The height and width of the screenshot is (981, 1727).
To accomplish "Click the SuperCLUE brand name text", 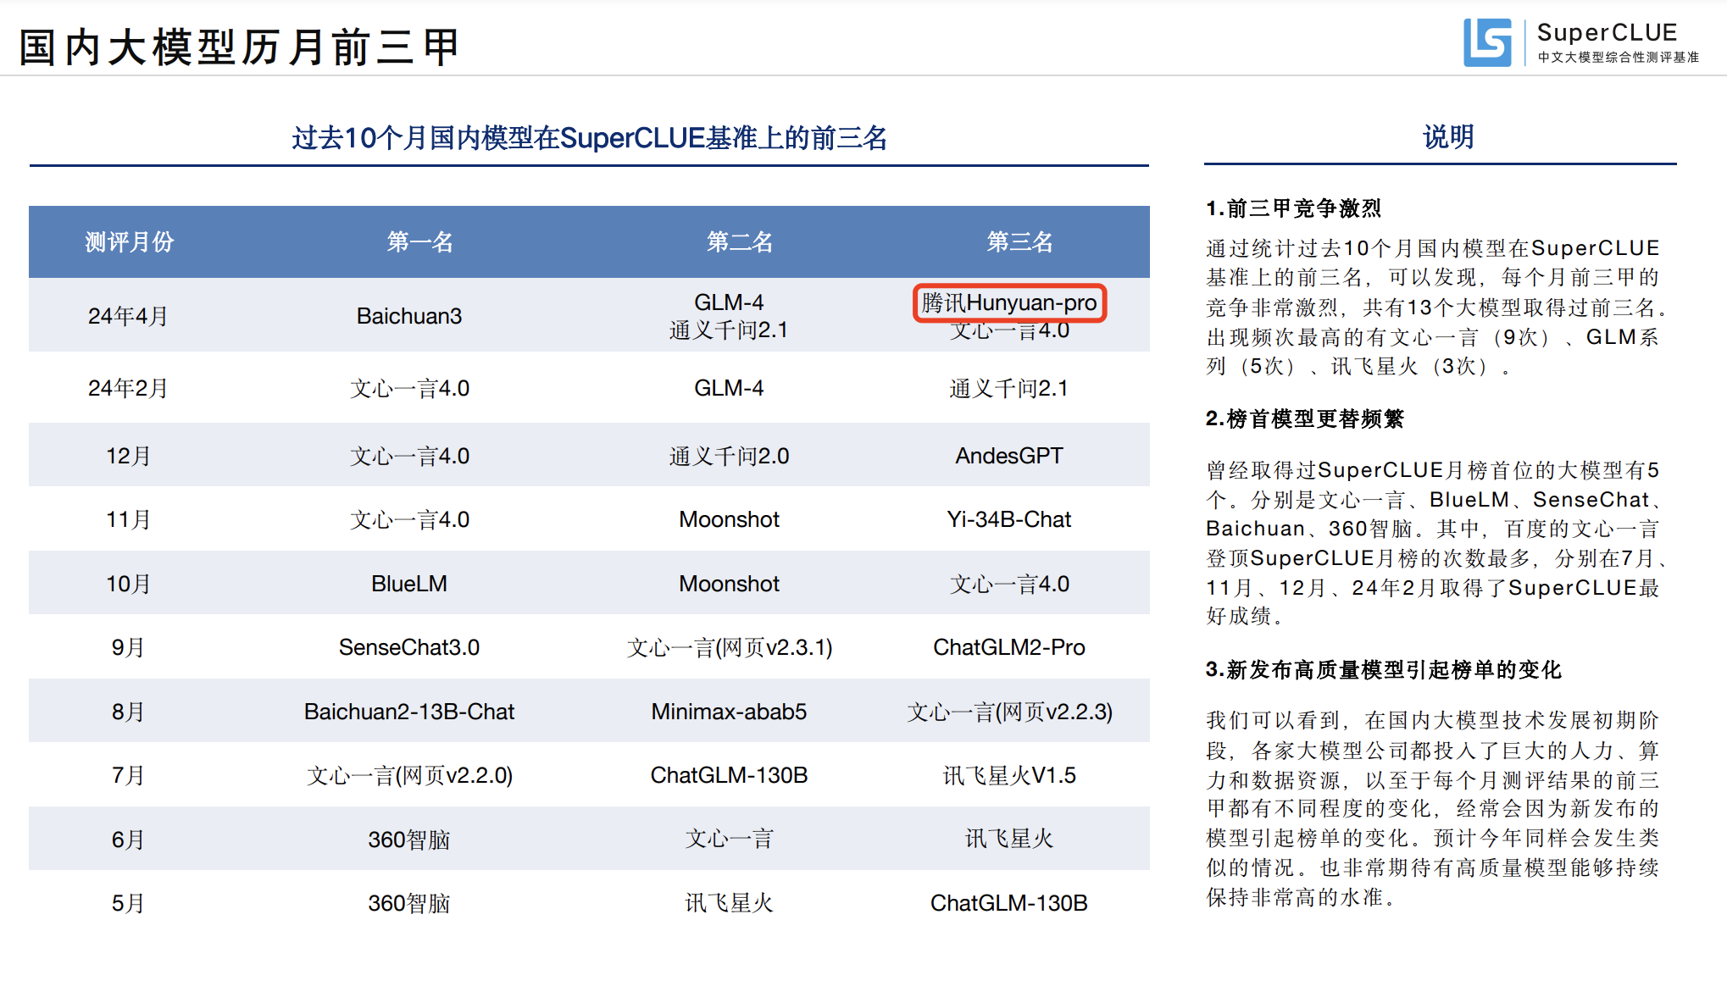I will click(x=1607, y=32).
